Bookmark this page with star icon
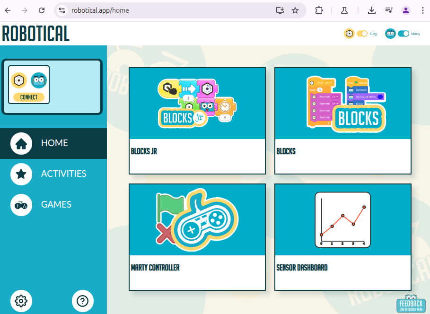The image size is (430, 314). point(295,10)
